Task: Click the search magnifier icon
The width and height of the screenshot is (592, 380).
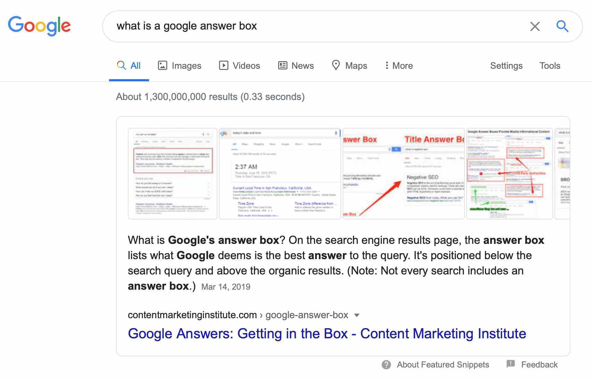Action: (562, 26)
